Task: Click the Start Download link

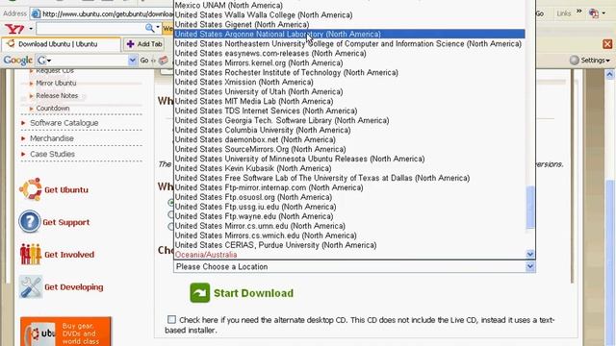Action: 253,293
